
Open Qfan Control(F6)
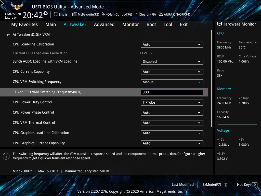pyautogui.click(x=117, y=14)
